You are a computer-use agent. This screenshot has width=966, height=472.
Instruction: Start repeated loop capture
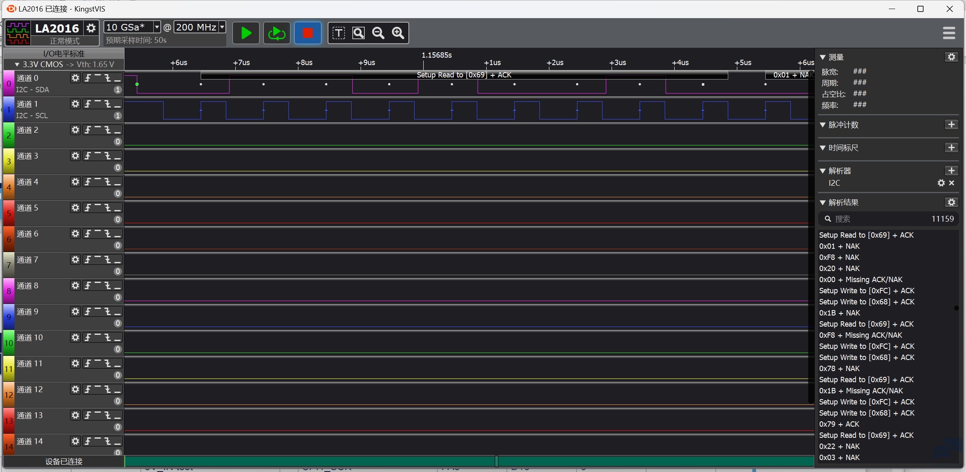pyautogui.click(x=277, y=33)
